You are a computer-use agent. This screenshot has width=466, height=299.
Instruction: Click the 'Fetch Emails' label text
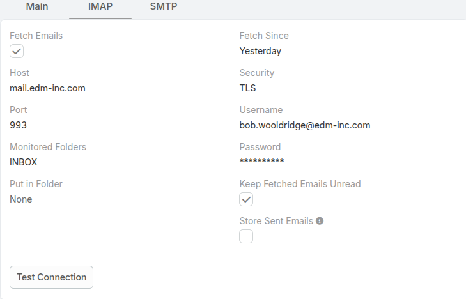tap(36, 36)
